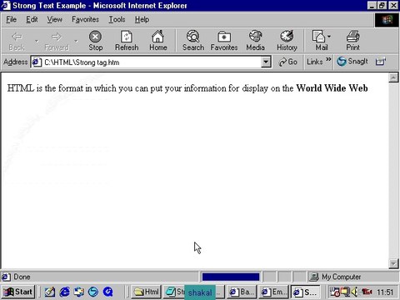Click the first quick launch notepad icon

coord(50,292)
